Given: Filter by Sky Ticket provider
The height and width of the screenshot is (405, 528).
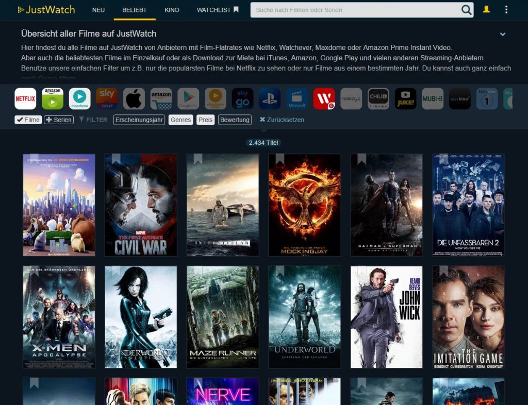Looking at the screenshot, I should tap(107, 98).
